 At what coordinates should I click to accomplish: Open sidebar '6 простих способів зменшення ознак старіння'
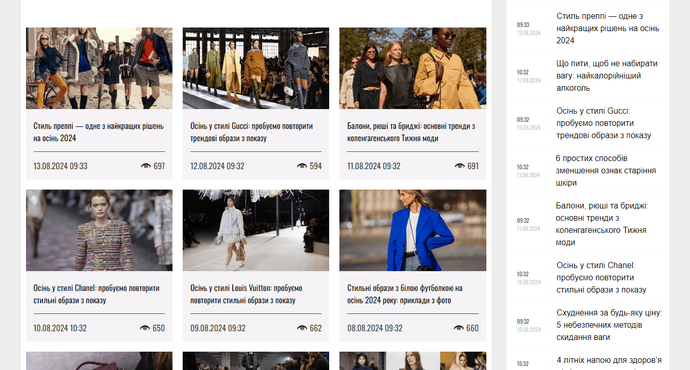pos(606,171)
